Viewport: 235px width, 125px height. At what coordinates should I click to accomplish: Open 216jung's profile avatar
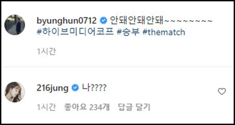15,92
